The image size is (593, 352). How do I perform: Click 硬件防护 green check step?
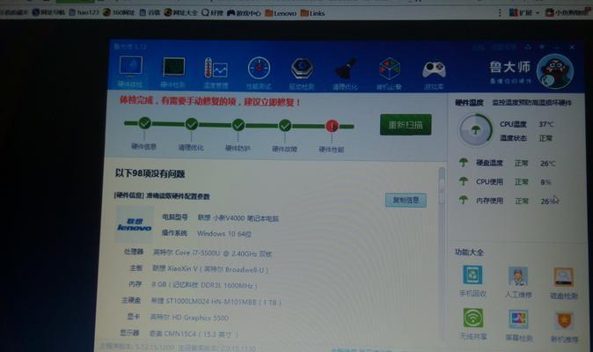point(238,125)
